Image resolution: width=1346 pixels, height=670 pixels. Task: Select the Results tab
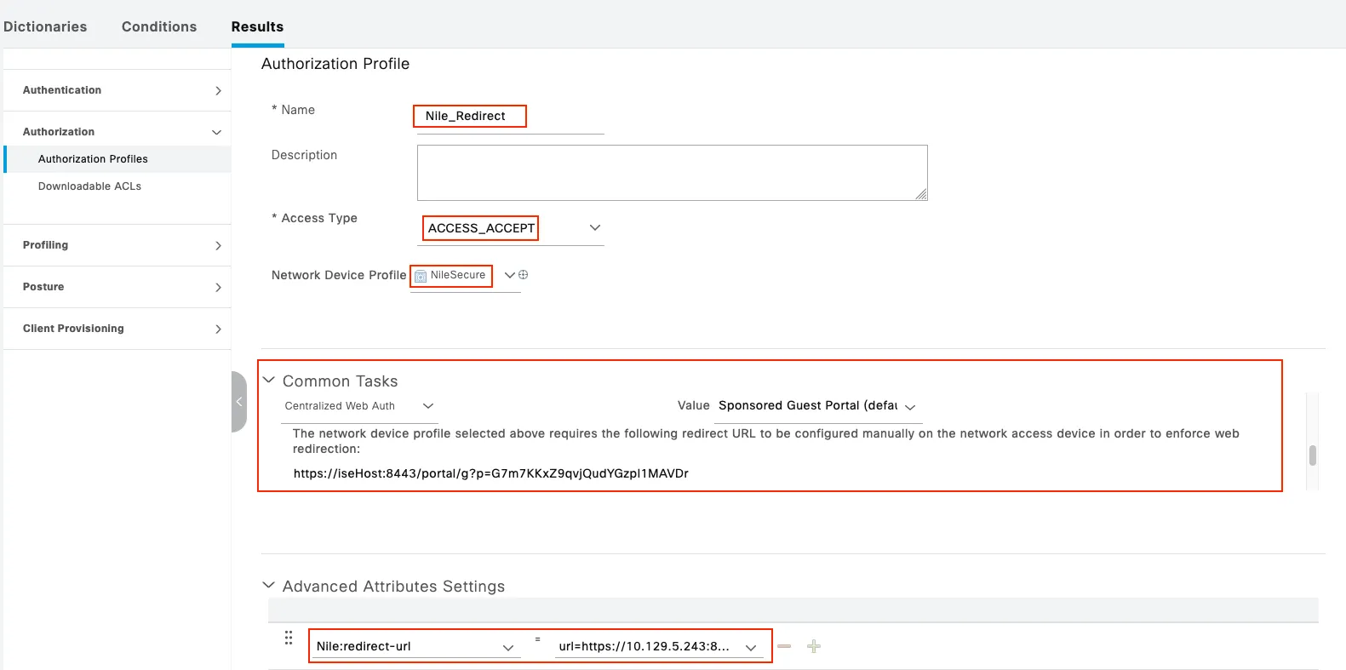(x=257, y=26)
